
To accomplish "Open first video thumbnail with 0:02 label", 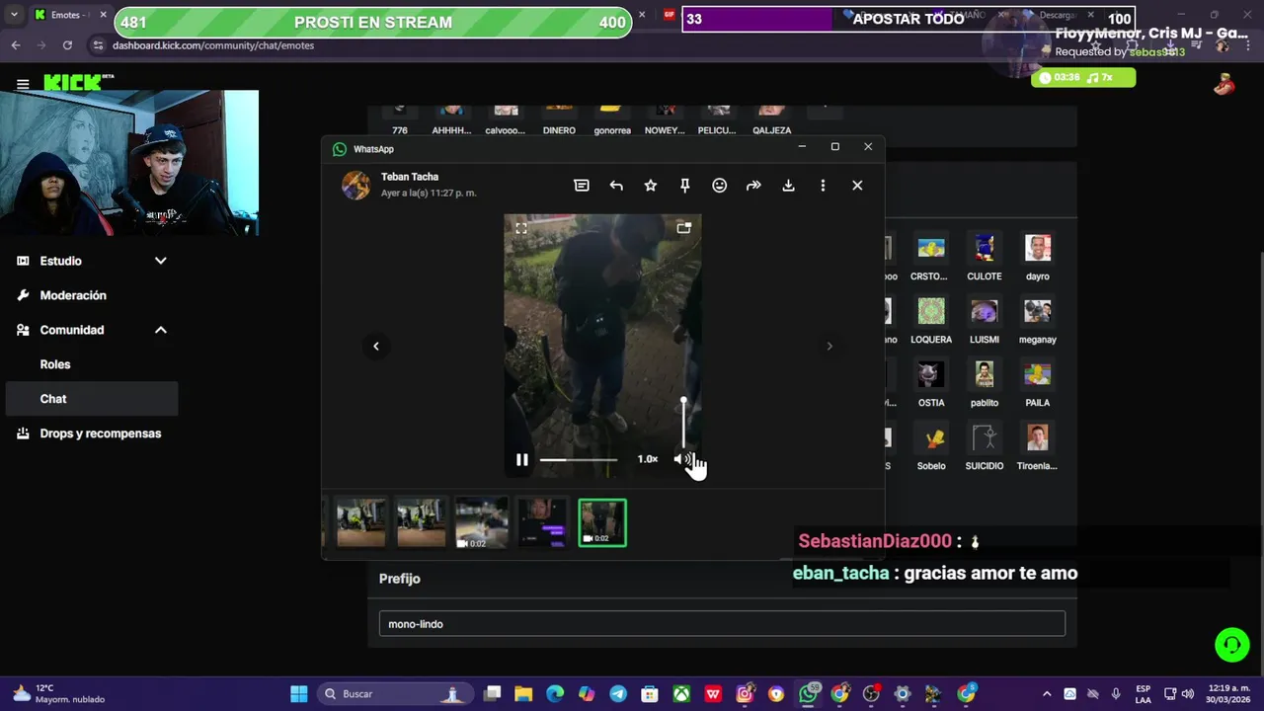I will click(482, 523).
